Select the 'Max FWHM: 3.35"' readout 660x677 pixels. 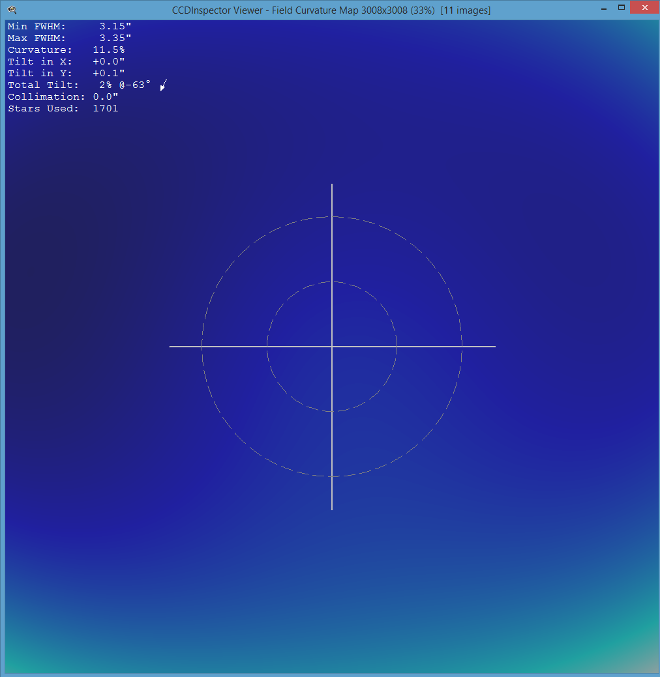click(x=70, y=38)
